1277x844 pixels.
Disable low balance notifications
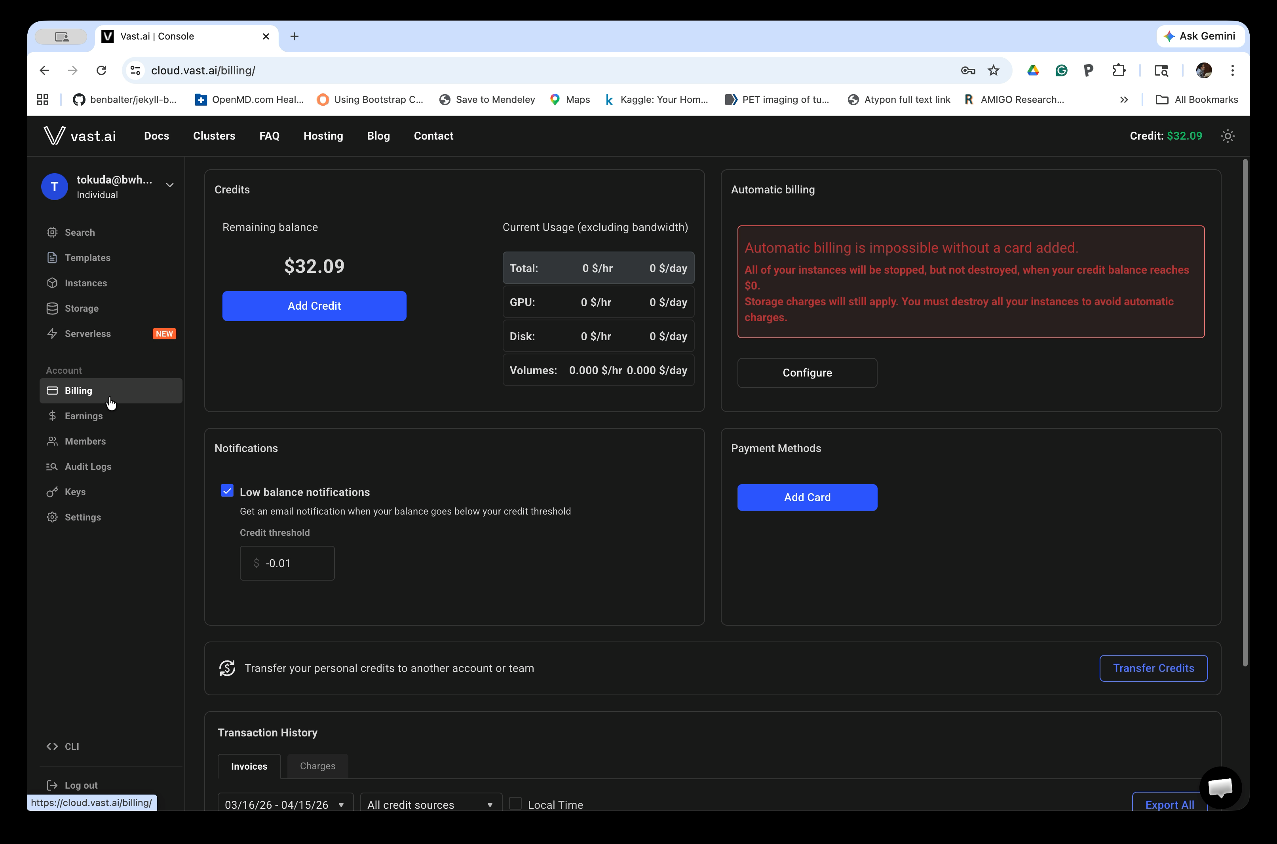(x=227, y=490)
